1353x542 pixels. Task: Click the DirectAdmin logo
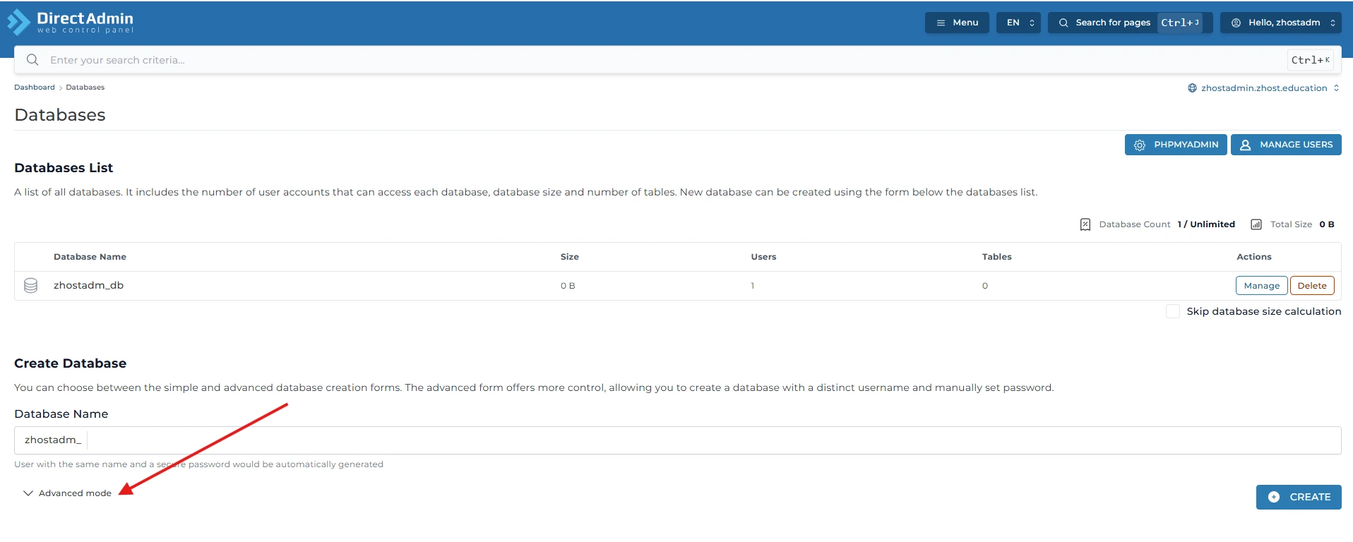coord(70,22)
